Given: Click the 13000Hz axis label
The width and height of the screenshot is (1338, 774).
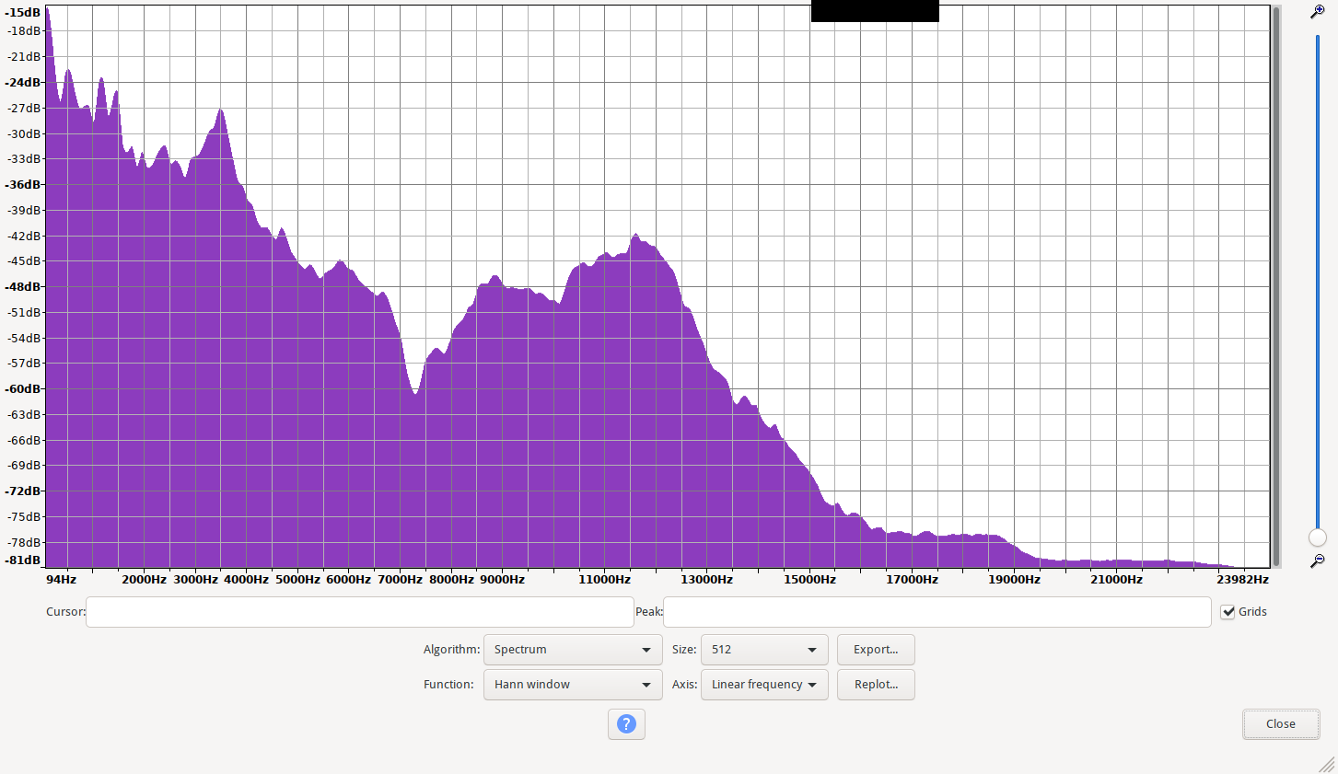Looking at the screenshot, I should (706, 580).
